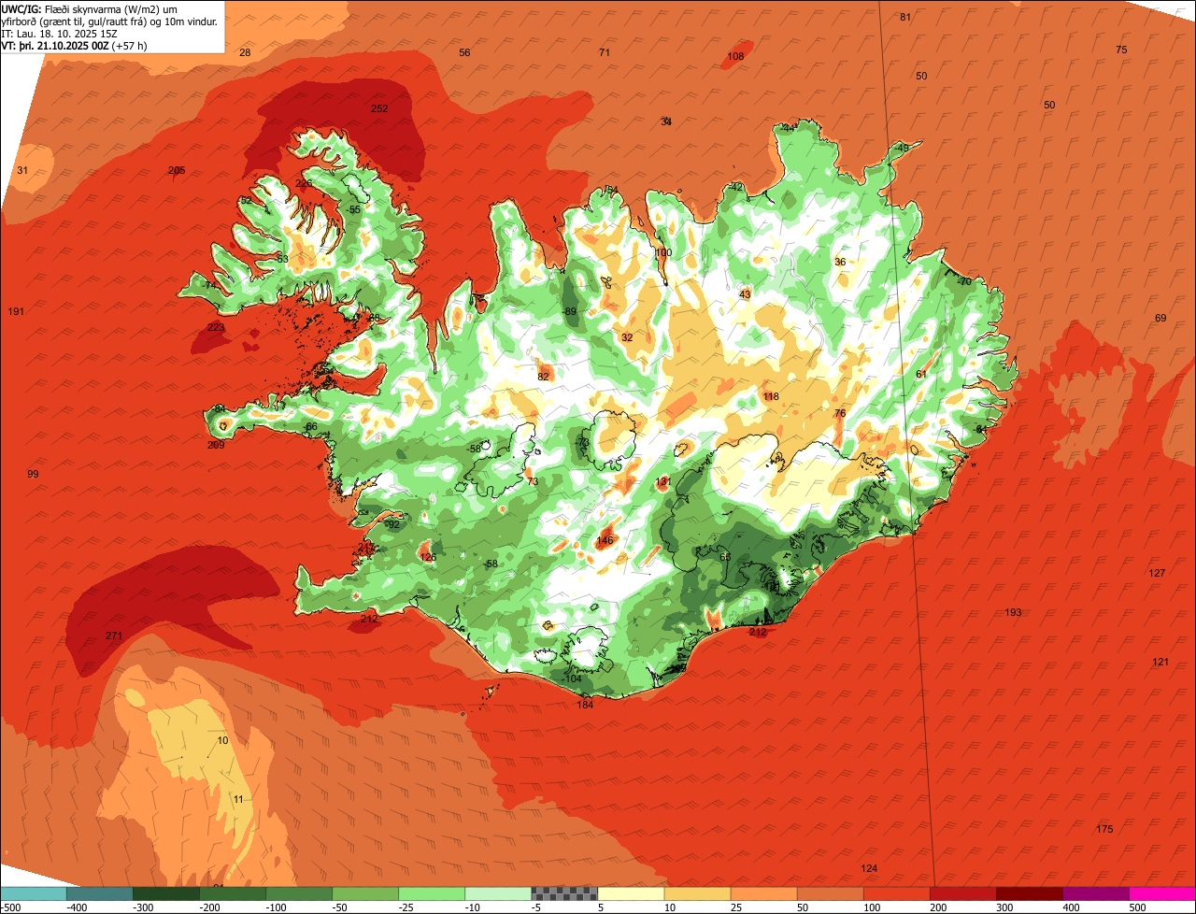Click the flux value 69 in the eastern sea
Screen dimensions: 1196x914
(x=1160, y=318)
